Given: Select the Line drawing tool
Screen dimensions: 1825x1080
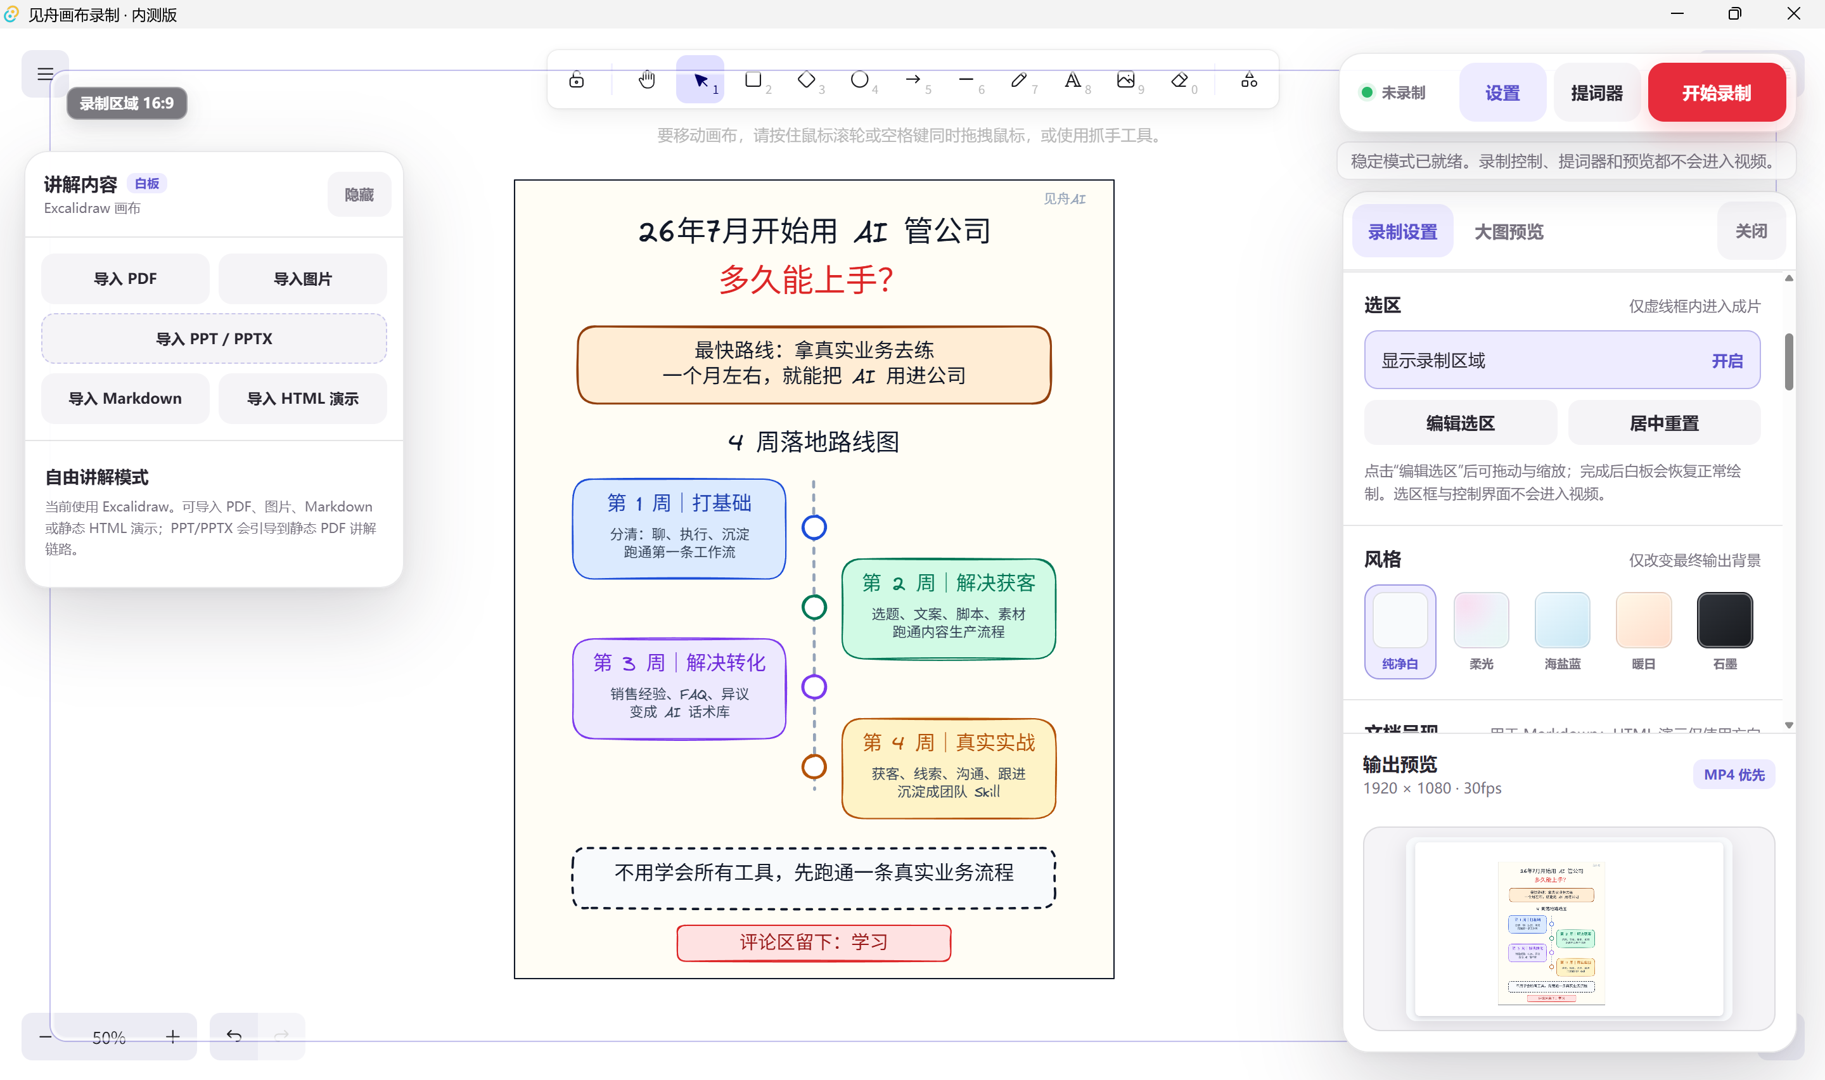Looking at the screenshot, I should point(966,80).
